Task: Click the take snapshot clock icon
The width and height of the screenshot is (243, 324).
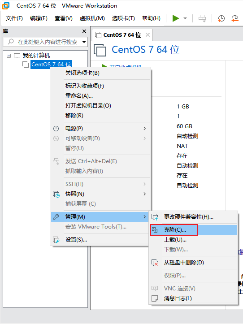Action: click(x=221, y=18)
